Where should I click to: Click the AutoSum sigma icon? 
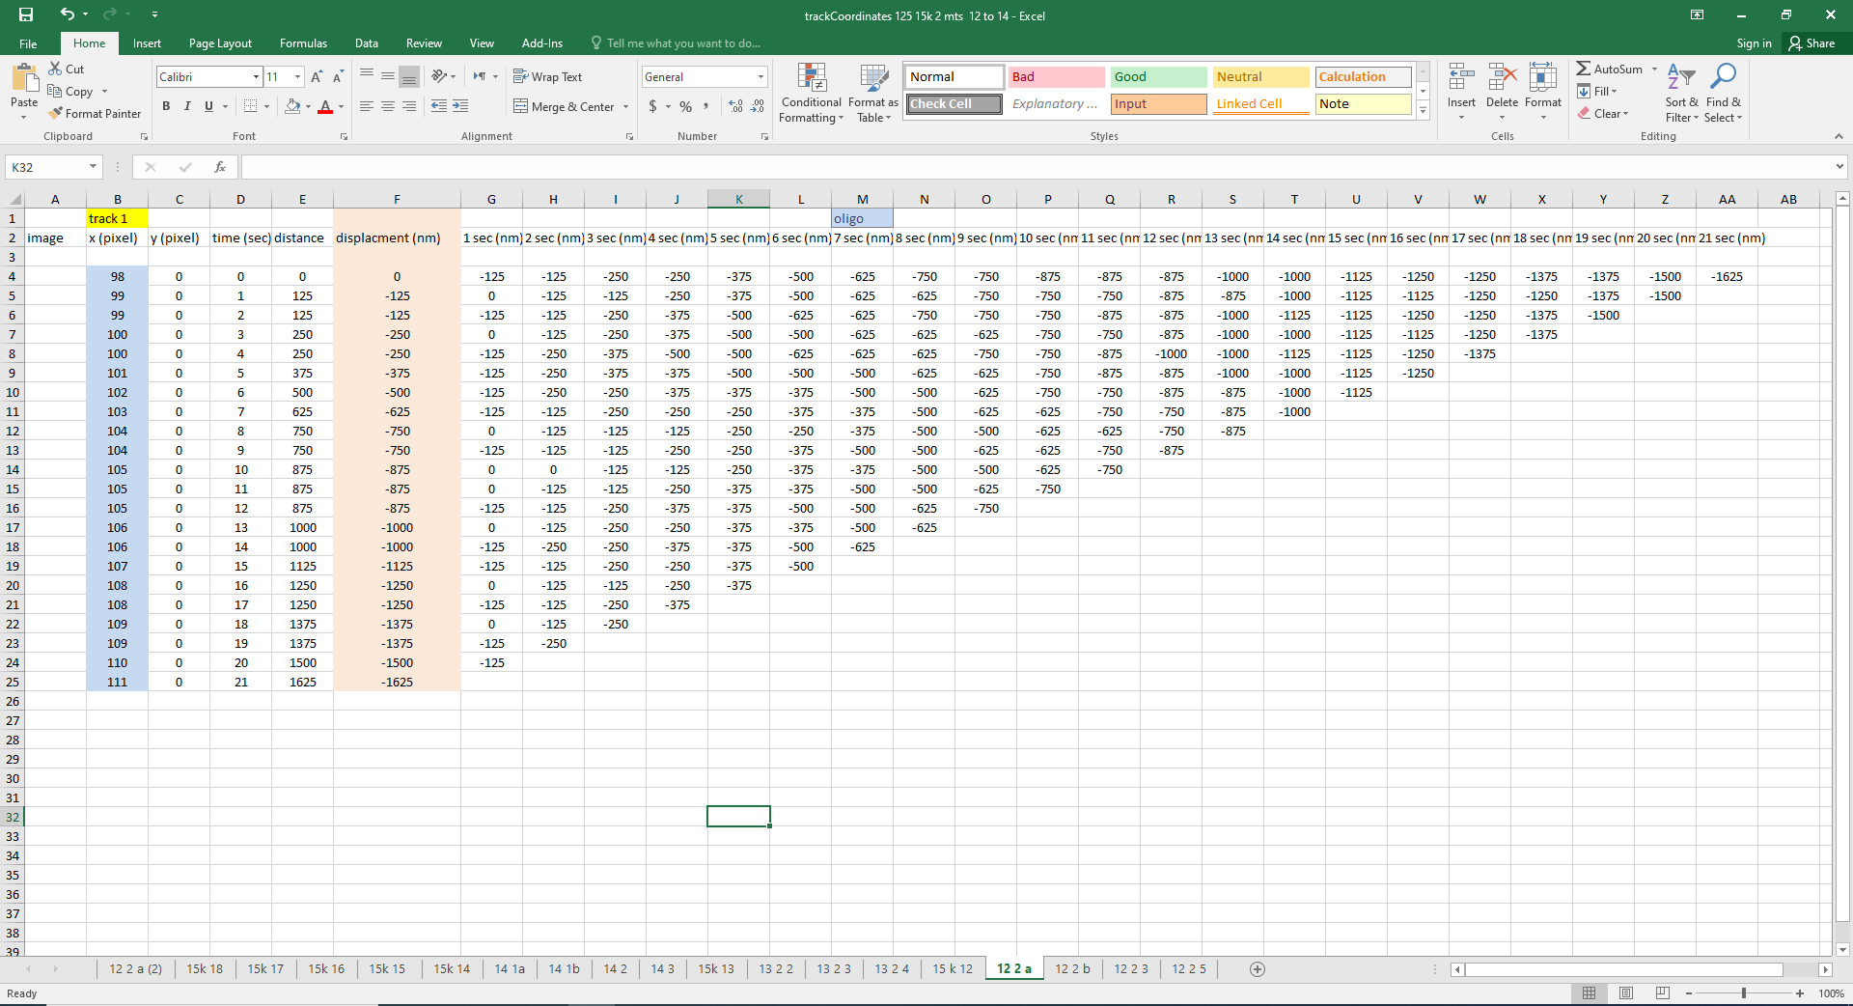pyautogui.click(x=1584, y=69)
